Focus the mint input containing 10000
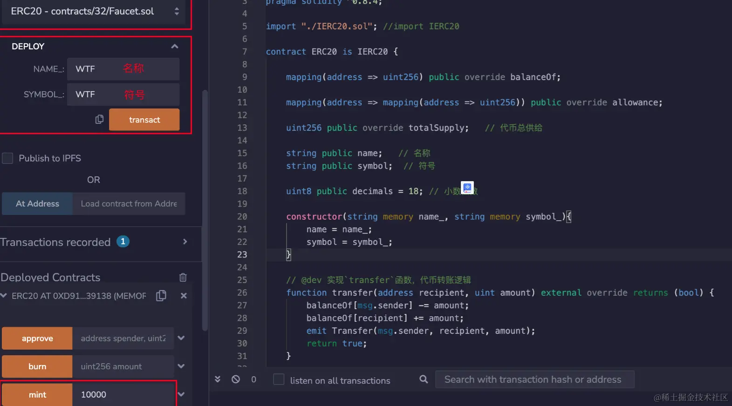732x406 pixels. [x=123, y=395]
